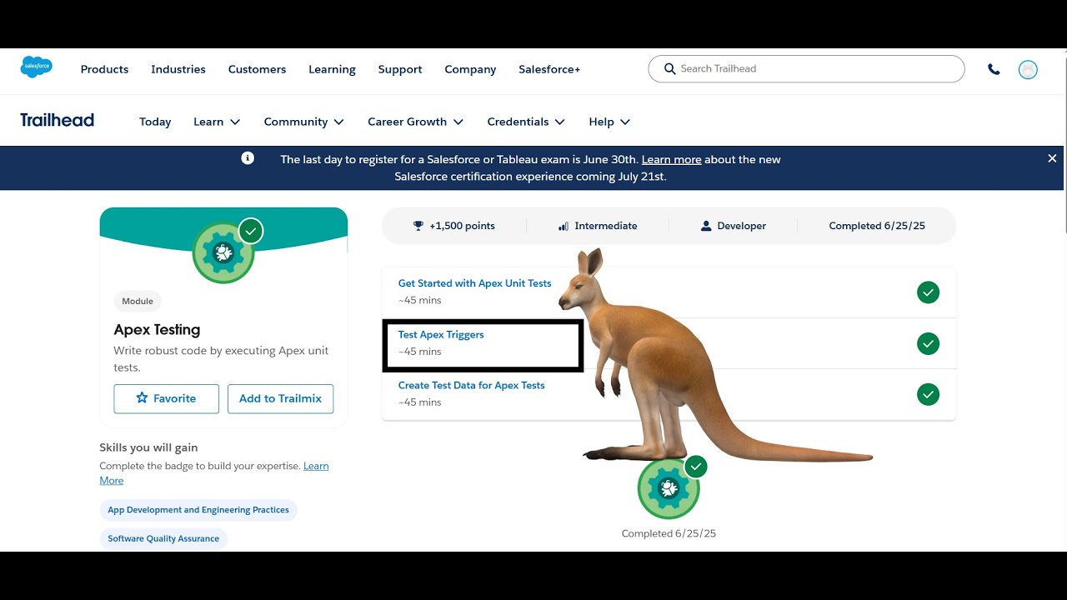Screen dimensions: 1067x600
Task: Open the Industries menu
Action: [178, 69]
